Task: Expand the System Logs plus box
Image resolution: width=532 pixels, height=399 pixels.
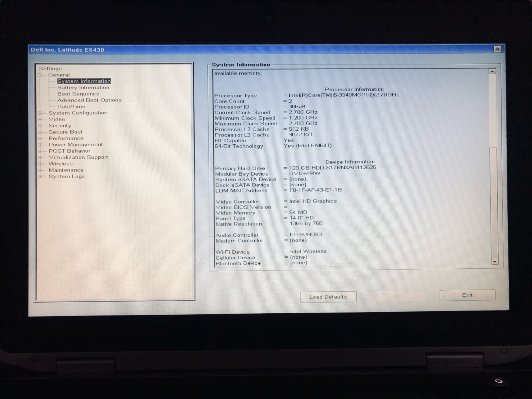Action: pos(40,177)
